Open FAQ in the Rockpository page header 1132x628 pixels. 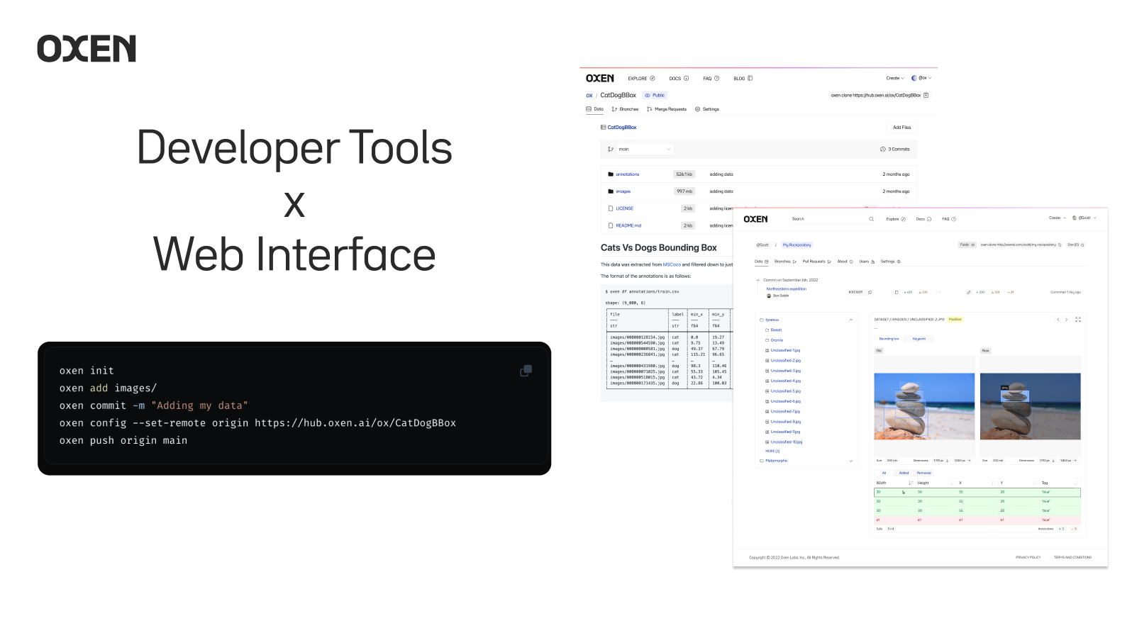click(949, 219)
